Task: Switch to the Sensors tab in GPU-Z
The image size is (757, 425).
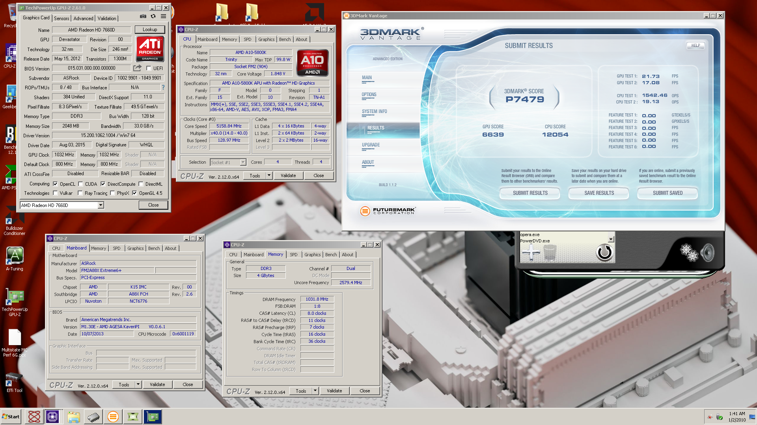Action: point(62,18)
